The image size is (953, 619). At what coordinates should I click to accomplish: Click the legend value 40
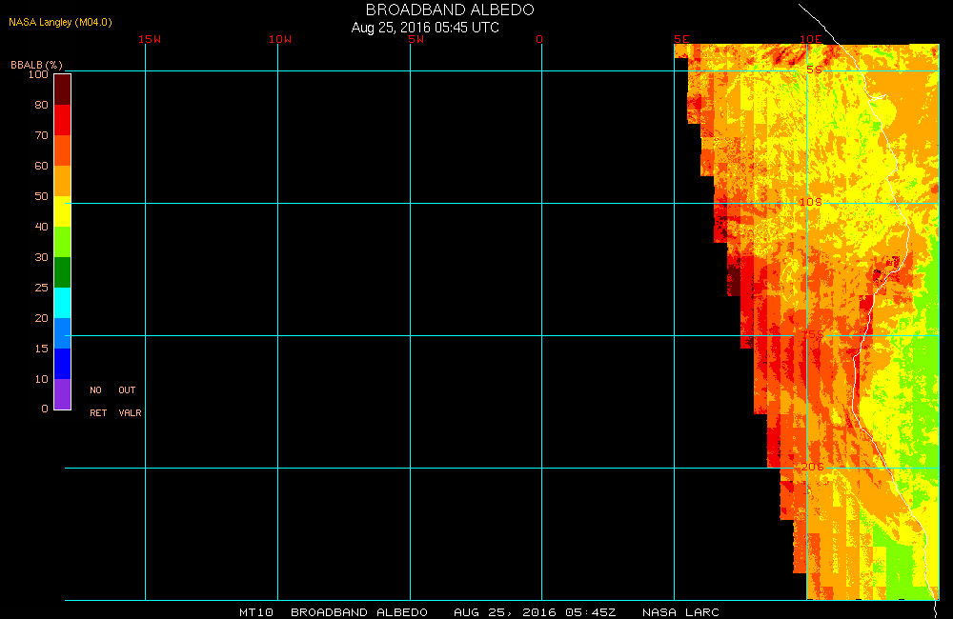click(41, 226)
